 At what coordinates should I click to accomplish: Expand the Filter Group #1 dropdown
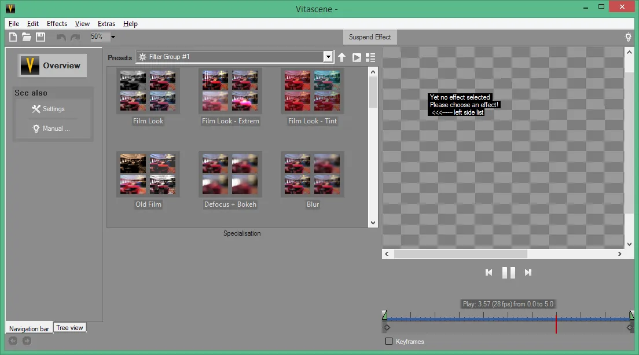(x=328, y=57)
